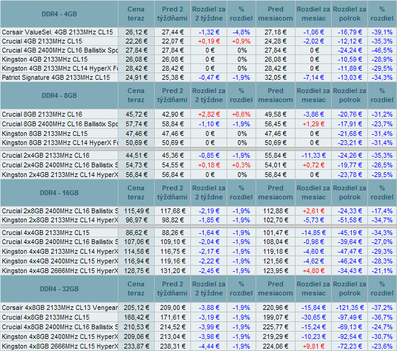Click row name 'Crucial 2x4GB 2133MHz CL16'
The height and width of the screenshot is (351, 397).
(45, 155)
